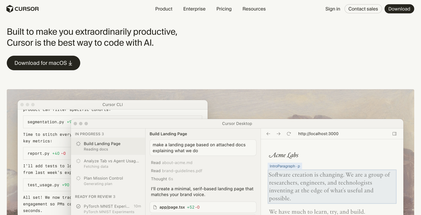This screenshot has width=421, height=215.
Task: Collapse the IN PROGRESS section header
Action: click(x=89, y=134)
